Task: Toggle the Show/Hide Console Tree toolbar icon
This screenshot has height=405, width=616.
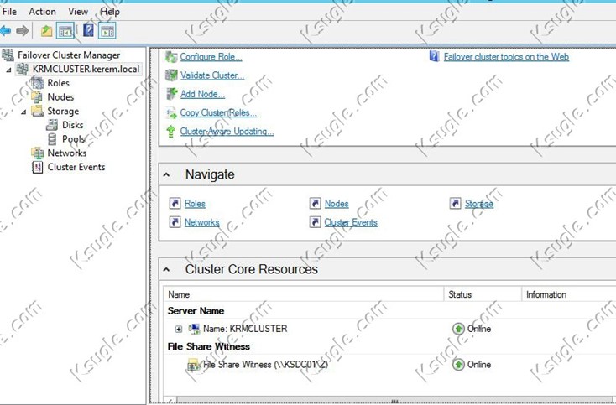Action: (65, 31)
